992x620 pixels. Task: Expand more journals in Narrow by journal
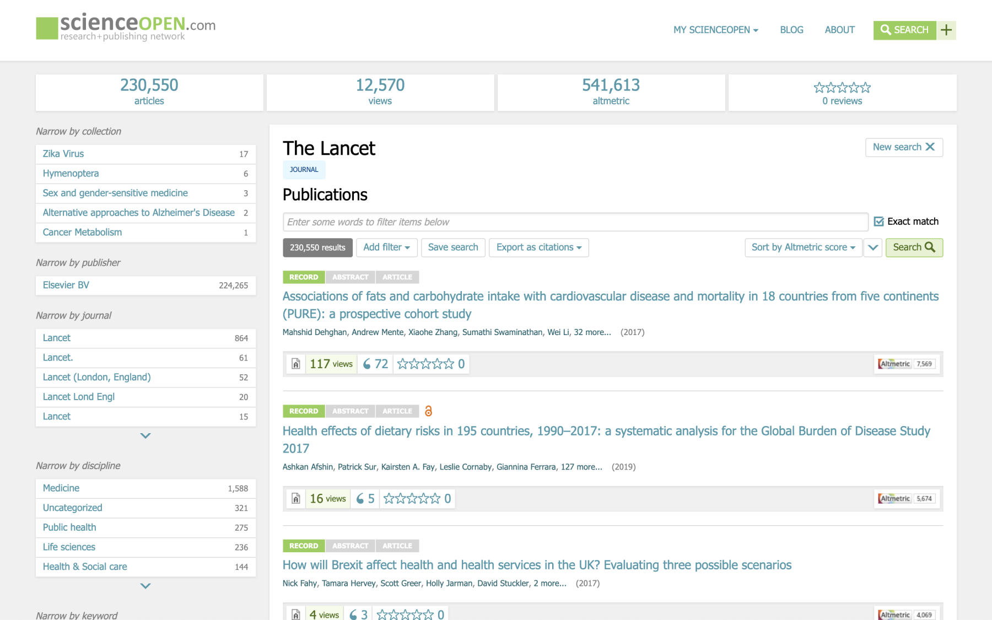(145, 436)
